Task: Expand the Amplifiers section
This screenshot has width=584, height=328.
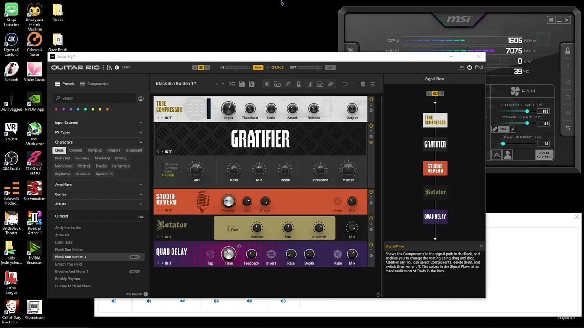Action: coord(99,185)
